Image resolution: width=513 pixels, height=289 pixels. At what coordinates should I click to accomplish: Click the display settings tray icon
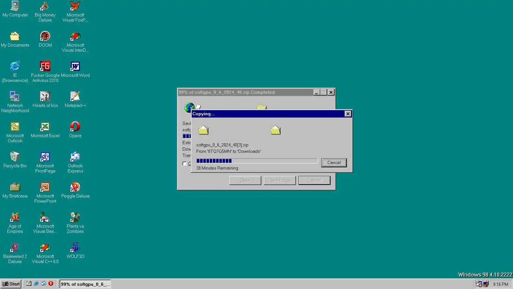tap(486, 284)
